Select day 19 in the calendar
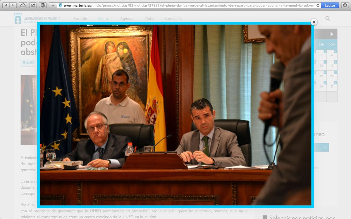Image resolution: width=351 pixels, height=219 pixels. [321, 76]
